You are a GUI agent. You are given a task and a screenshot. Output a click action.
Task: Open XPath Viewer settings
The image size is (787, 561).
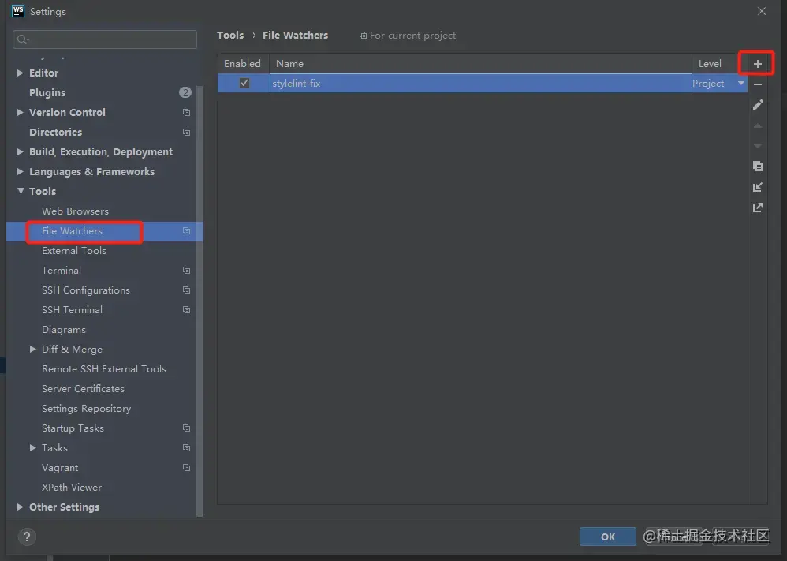tap(72, 487)
